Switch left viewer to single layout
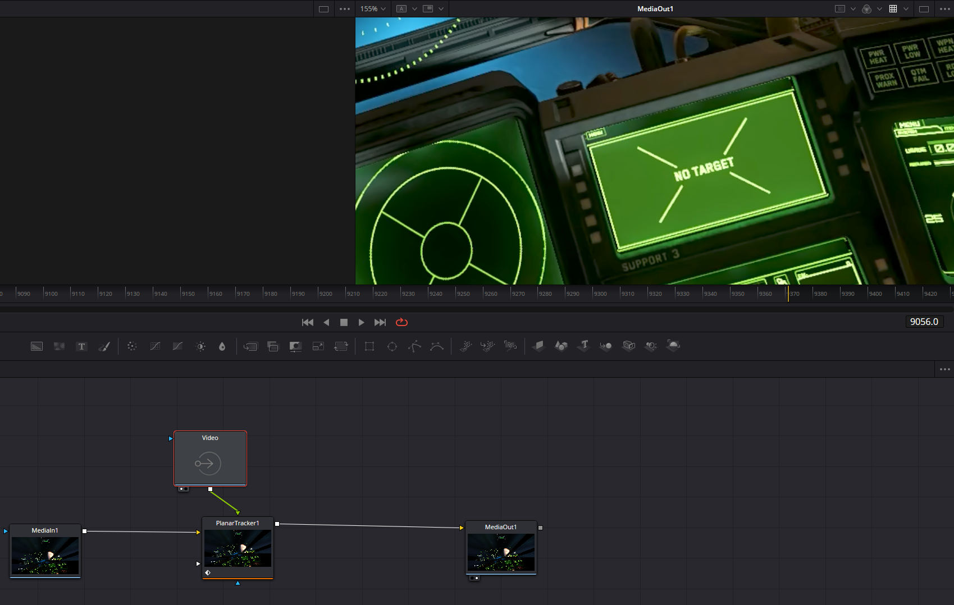Viewport: 954px width, 605px height. 323,9
